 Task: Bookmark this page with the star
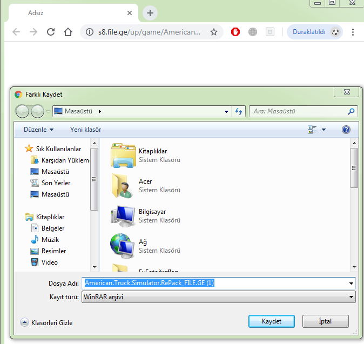pyautogui.click(x=214, y=32)
